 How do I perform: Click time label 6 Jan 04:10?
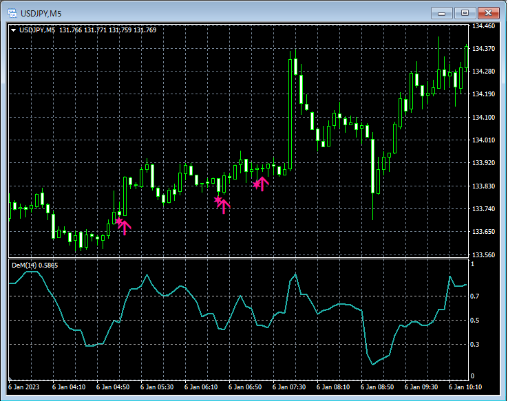(x=69, y=387)
